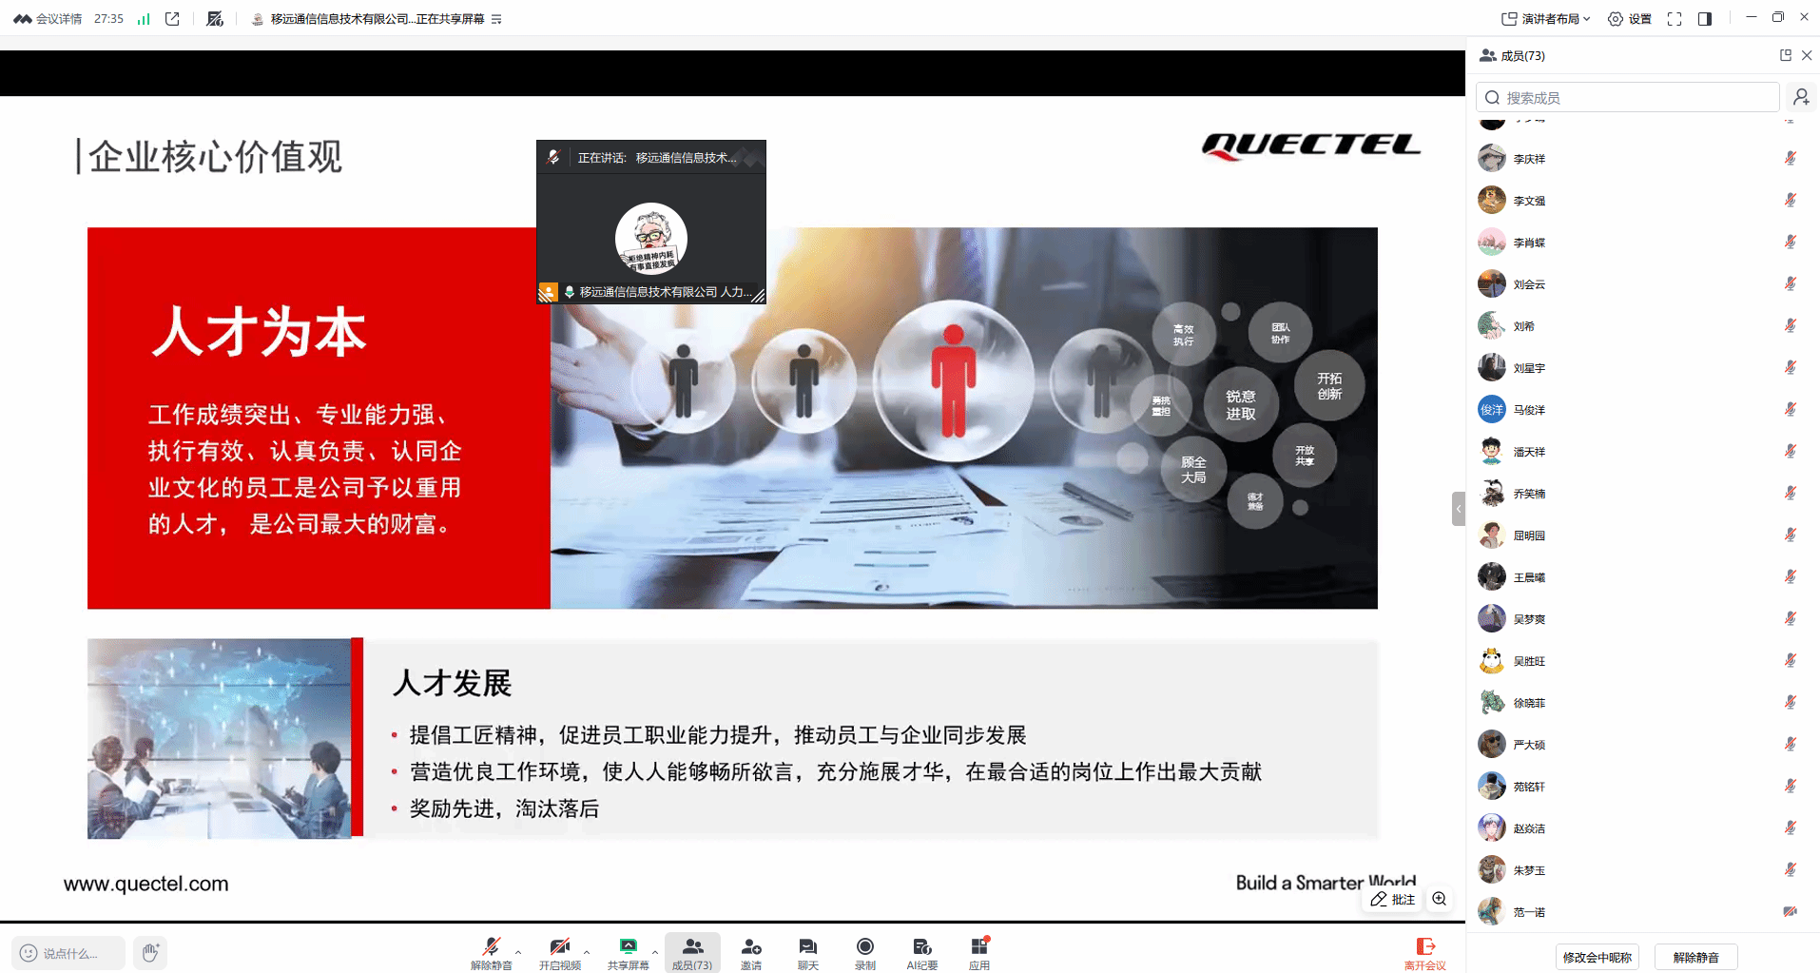
Task: Toggle fullscreen mode icon in top bar
Action: [1675, 19]
